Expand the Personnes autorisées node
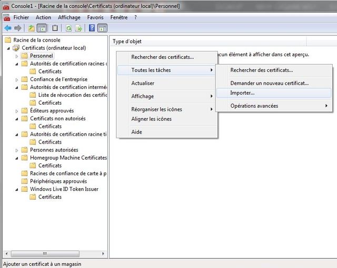 (x=17, y=150)
